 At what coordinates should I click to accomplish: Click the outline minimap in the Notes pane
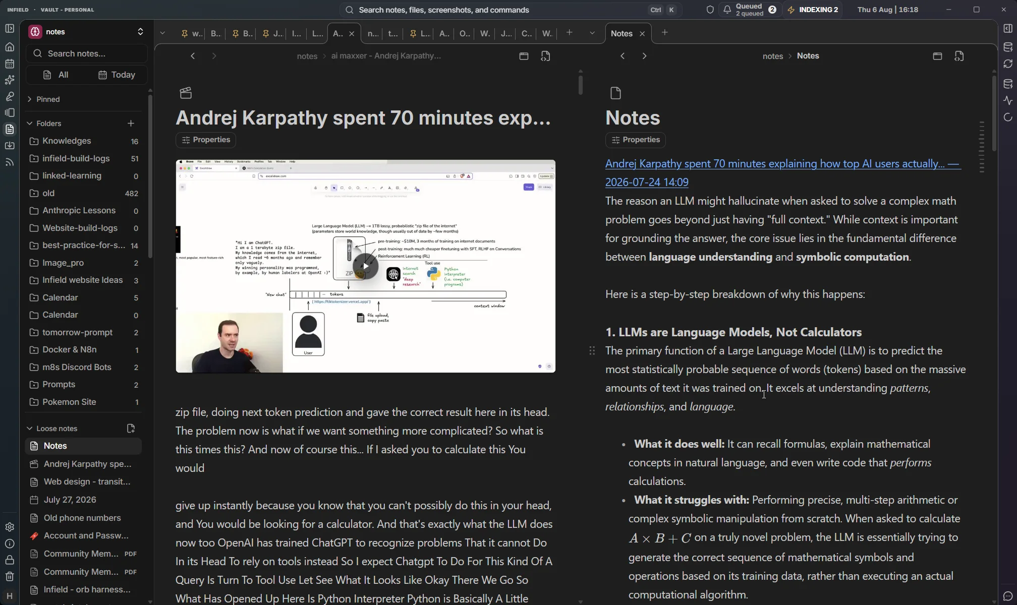coord(981,147)
